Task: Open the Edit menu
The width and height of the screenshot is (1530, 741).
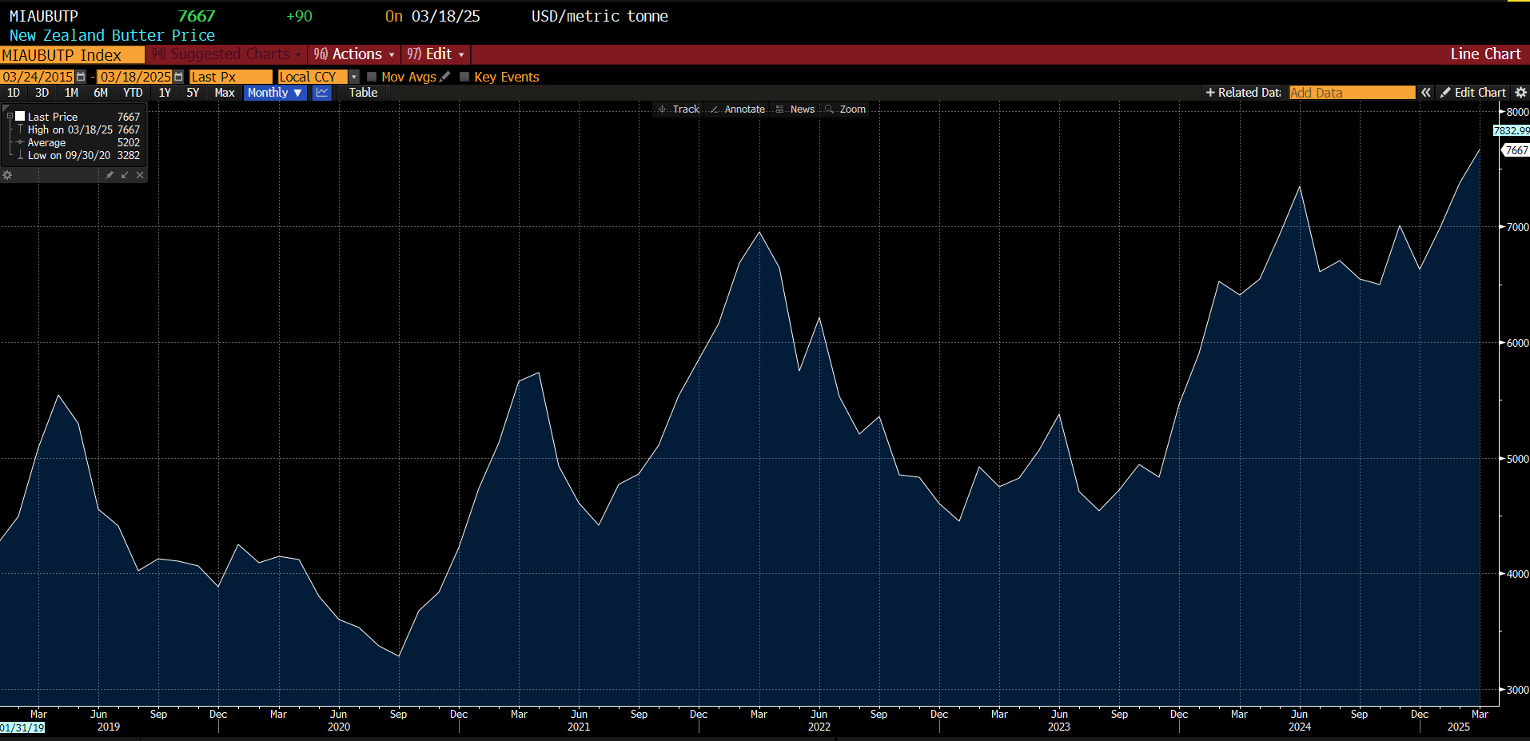Action: coord(436,54)
